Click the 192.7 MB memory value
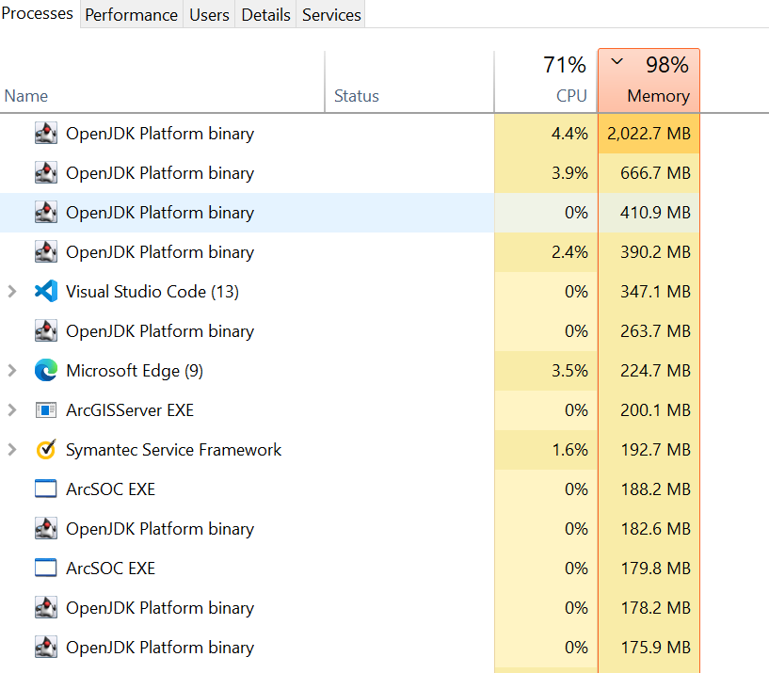769x673 pixels. pos(655,450)
